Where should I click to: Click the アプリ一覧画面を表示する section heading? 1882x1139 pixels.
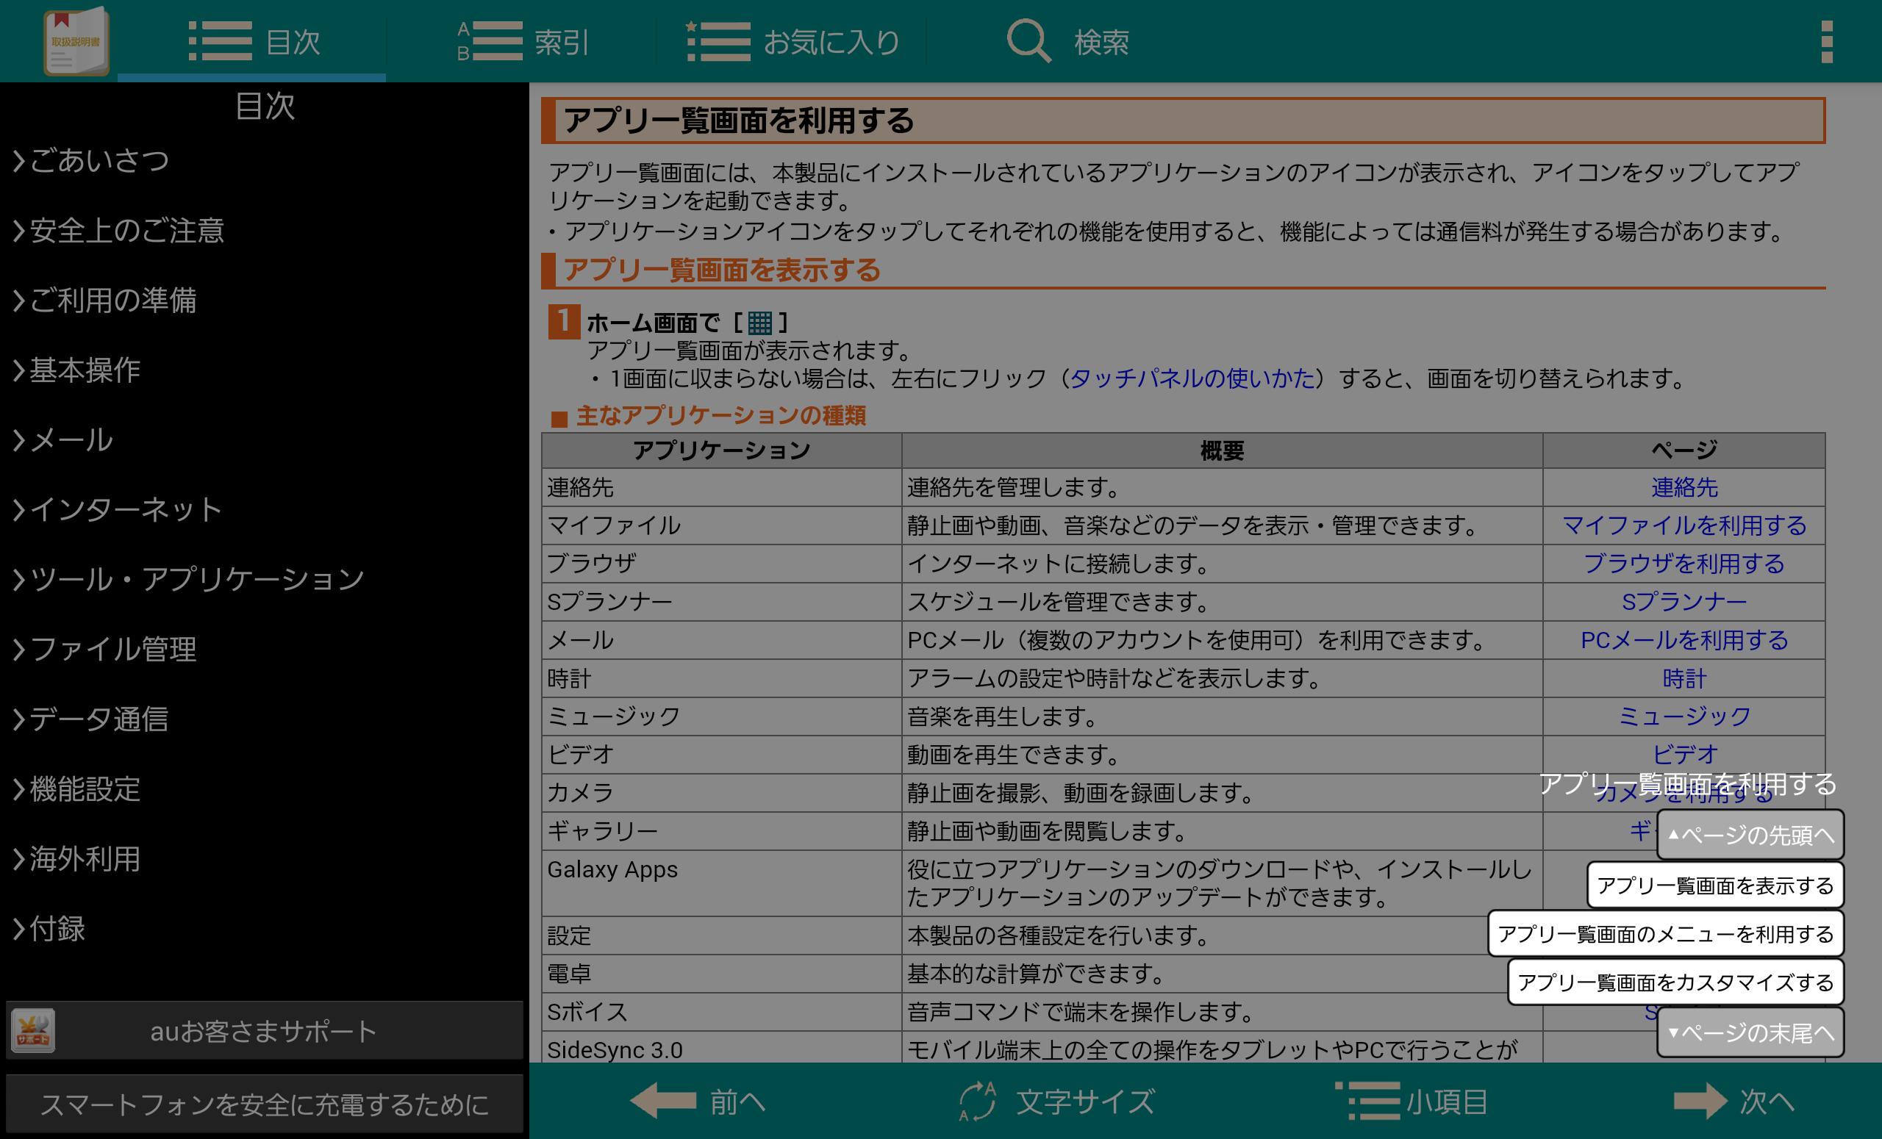723,270
